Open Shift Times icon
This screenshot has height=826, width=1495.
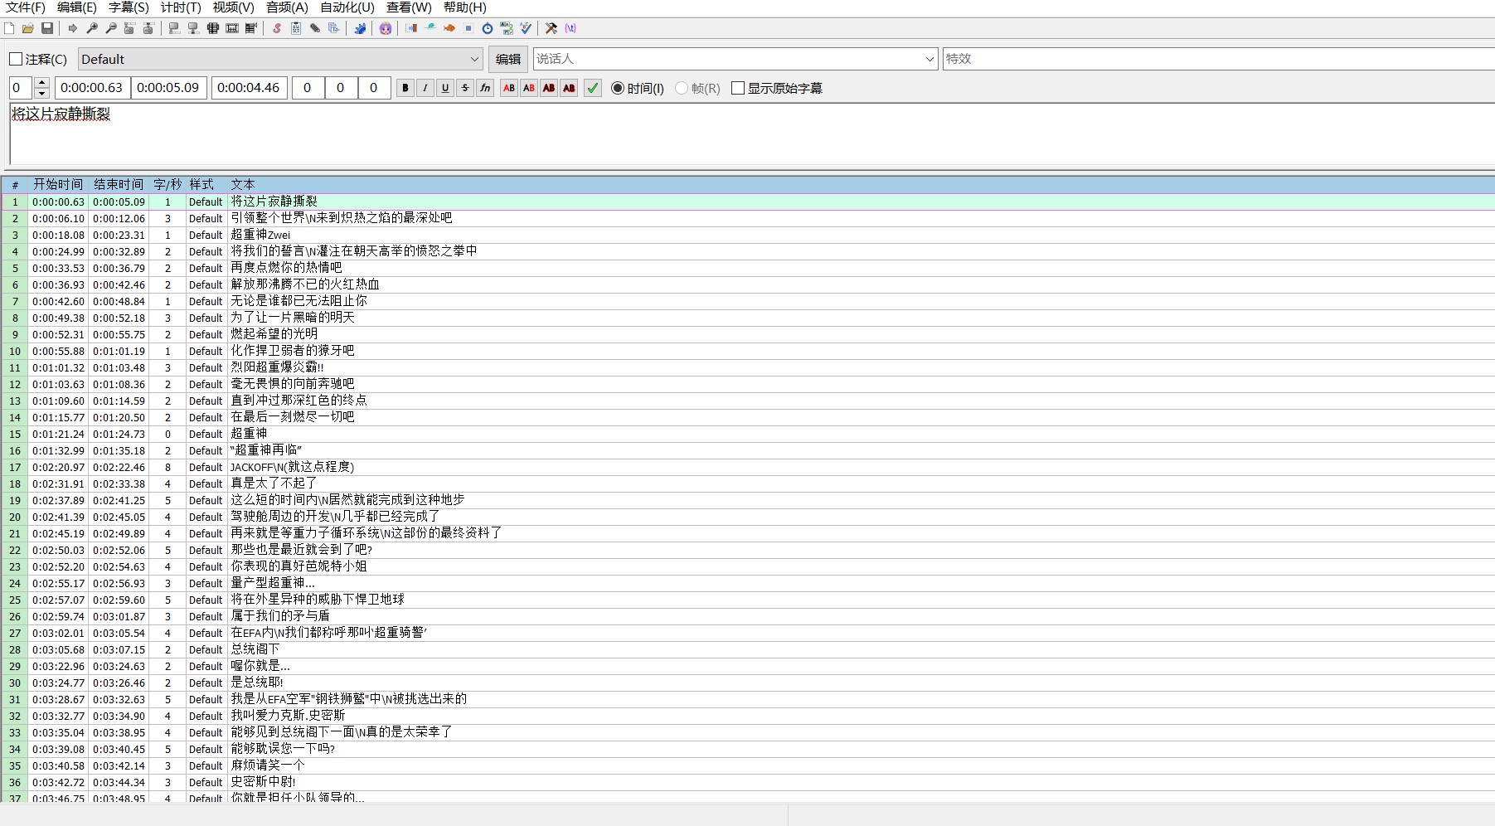point(411,28)
